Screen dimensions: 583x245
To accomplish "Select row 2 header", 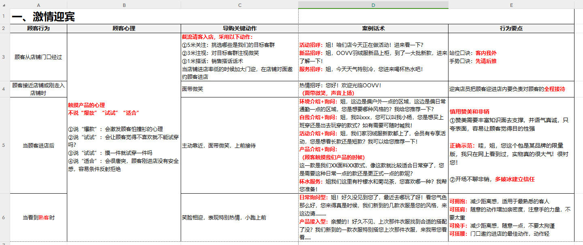I will pyautogui.click(x=5, y=29).
